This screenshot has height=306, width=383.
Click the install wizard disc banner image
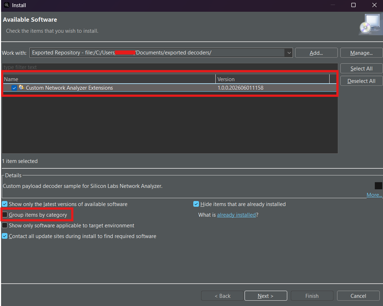click(371, 25)
